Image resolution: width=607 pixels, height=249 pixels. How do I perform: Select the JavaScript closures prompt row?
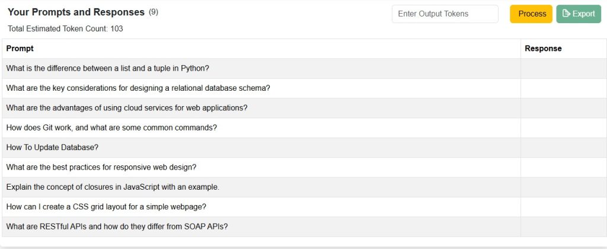point(261,187)
